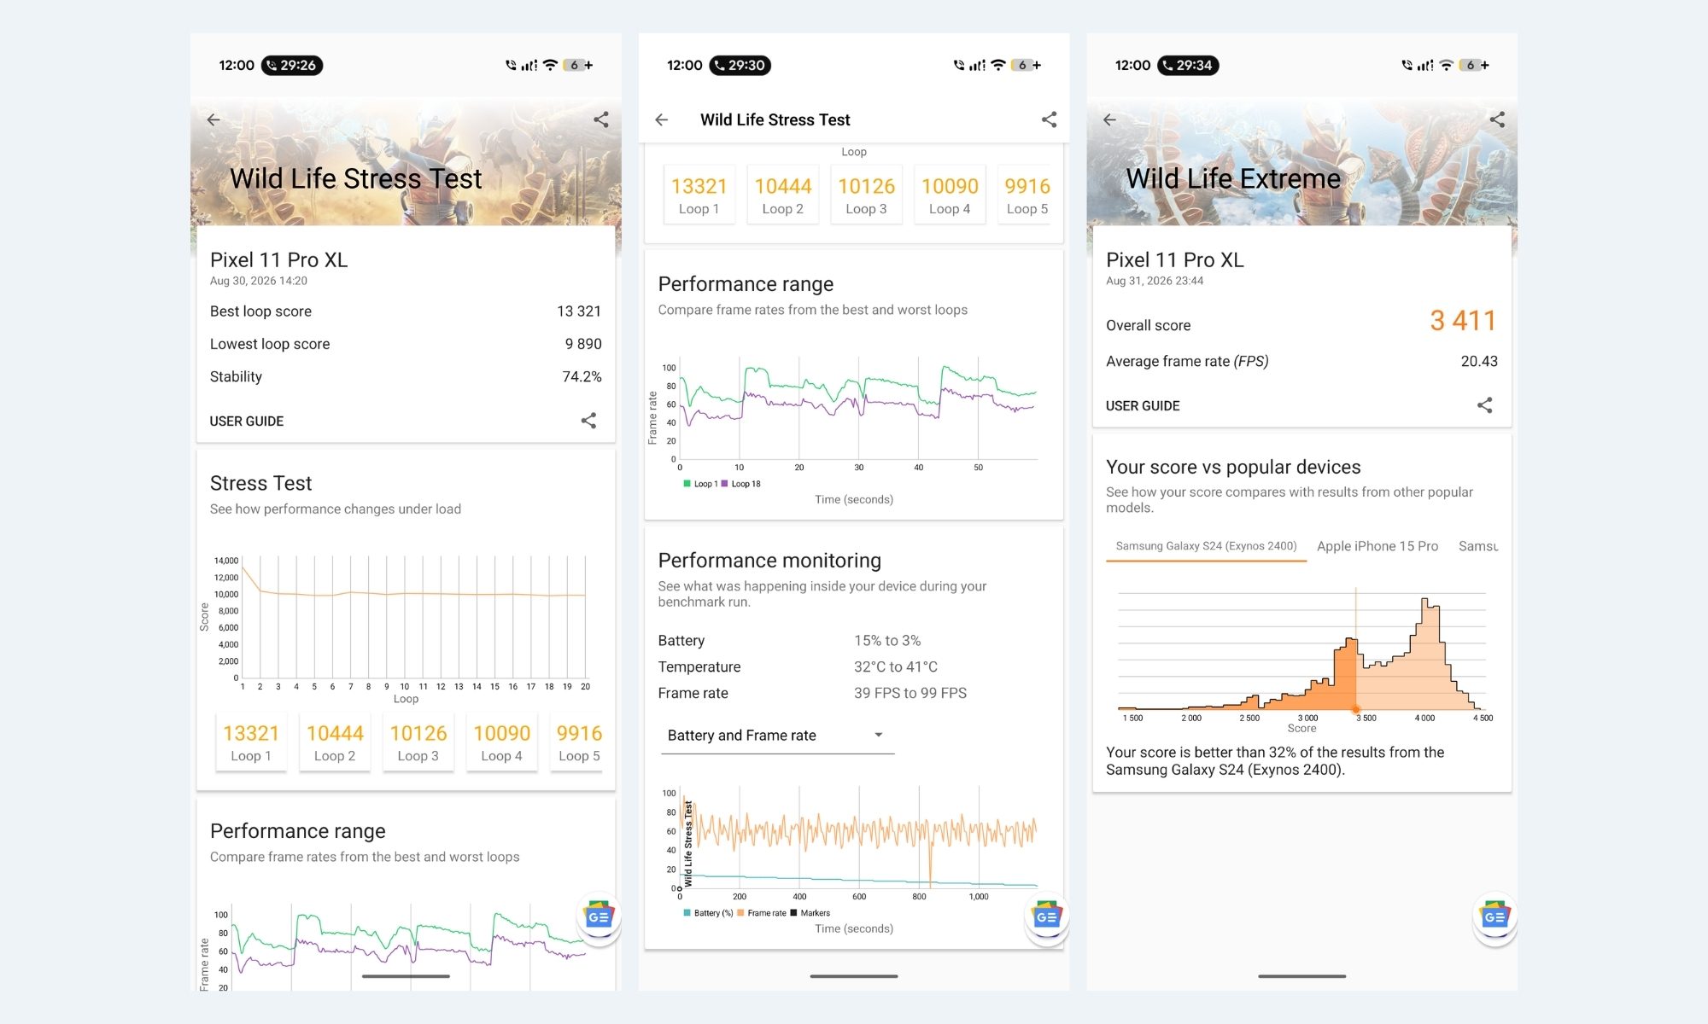The height and width of the screenshot is (1024, 1708).
Task: Tap Google News floating icon on right screen
Action: [1494, 917]
